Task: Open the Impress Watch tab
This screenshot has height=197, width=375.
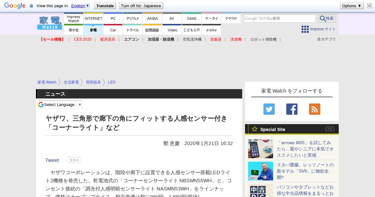Action: point(73,18)
